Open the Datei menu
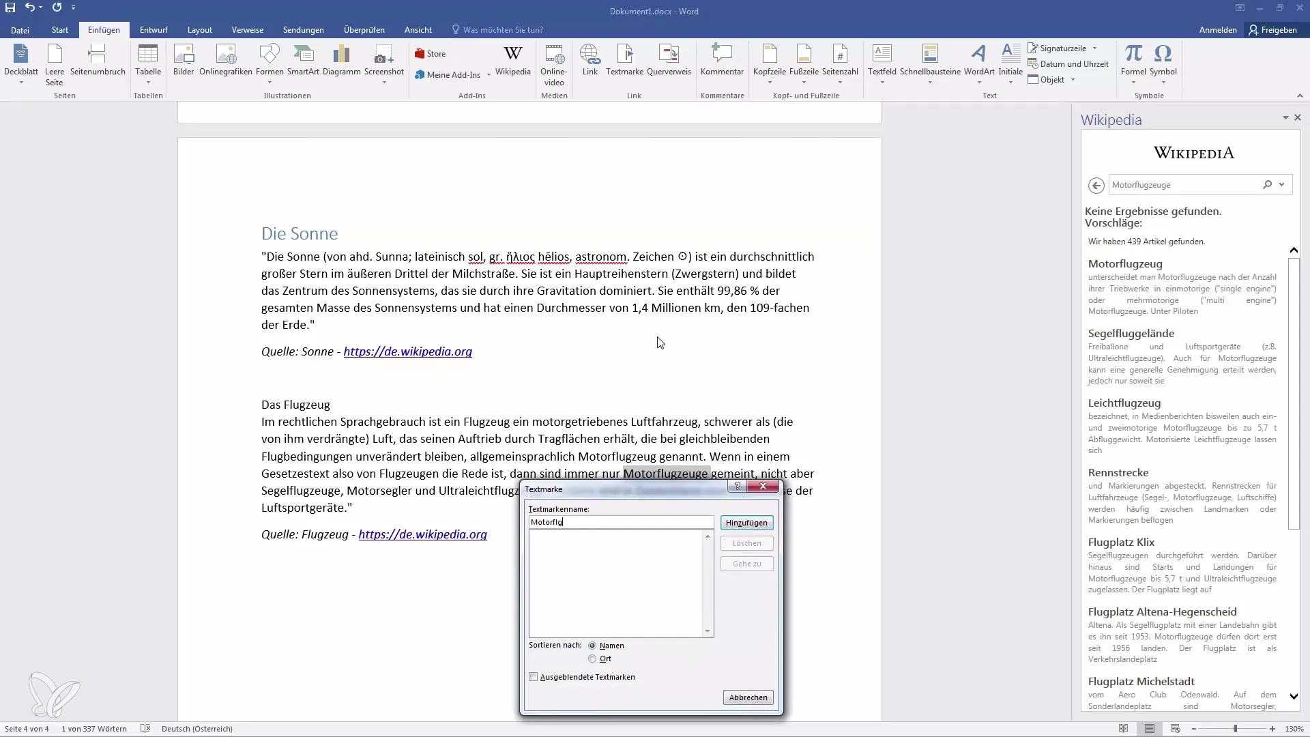Screen dimensions: 1310x737 20,30
